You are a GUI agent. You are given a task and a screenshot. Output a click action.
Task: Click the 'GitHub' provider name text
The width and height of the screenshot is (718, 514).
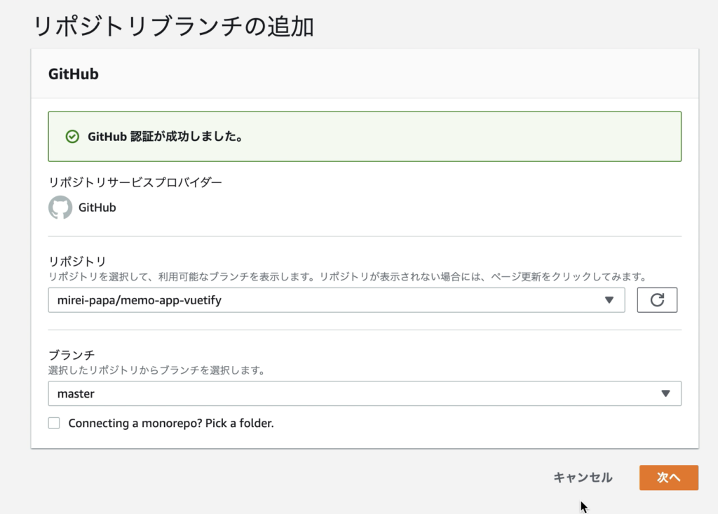[x=97, y=208]
